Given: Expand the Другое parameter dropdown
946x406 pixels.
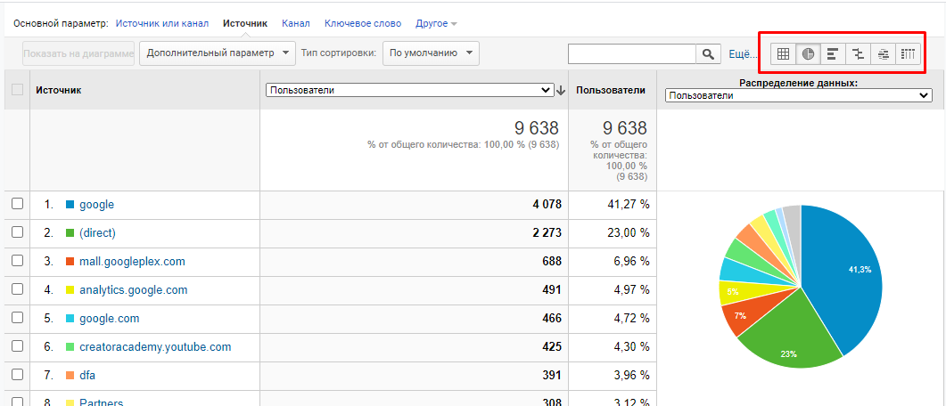Looking at the screenshot, I should [436, 23].
